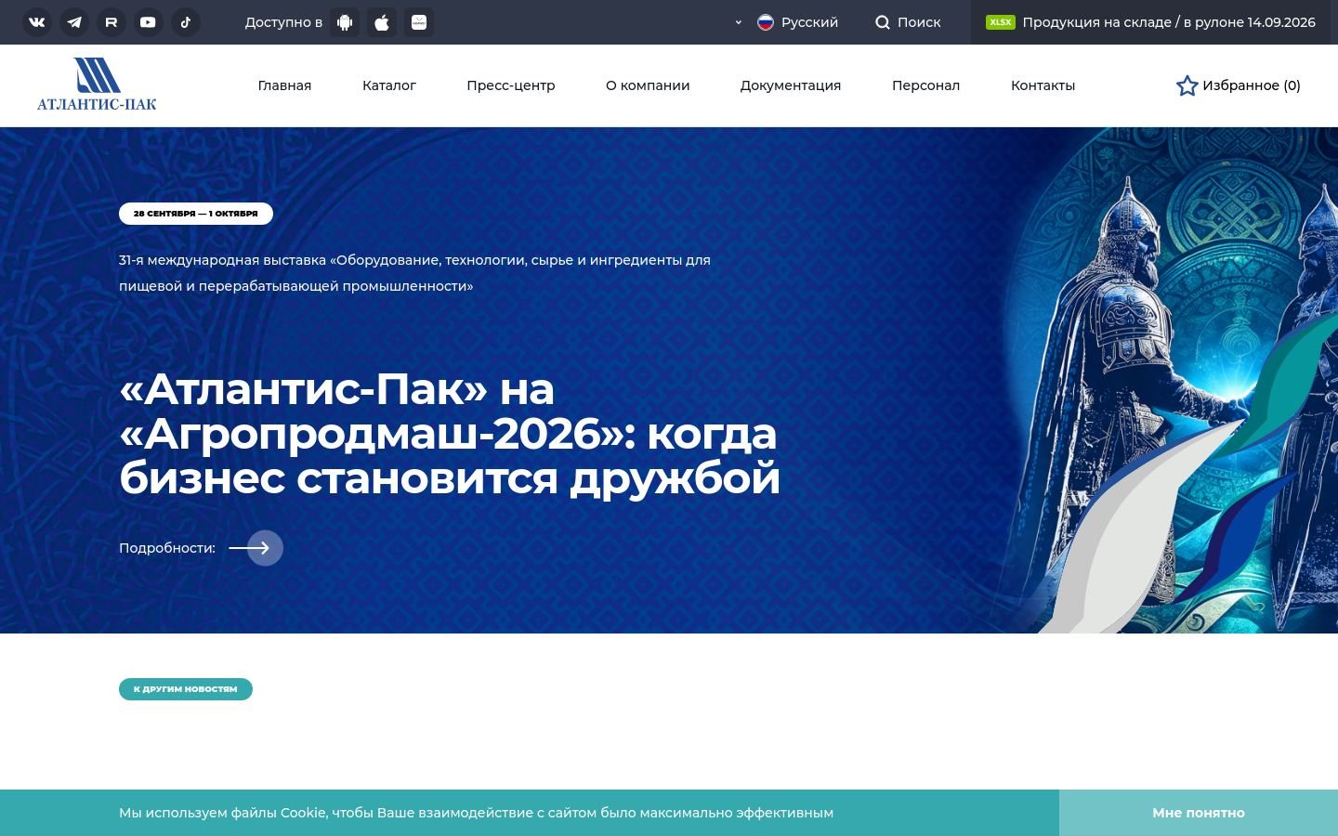This screenshot has width=1338, height=836.
Task: Open the Контакты menu item
Action: (x=1043, y=85)
